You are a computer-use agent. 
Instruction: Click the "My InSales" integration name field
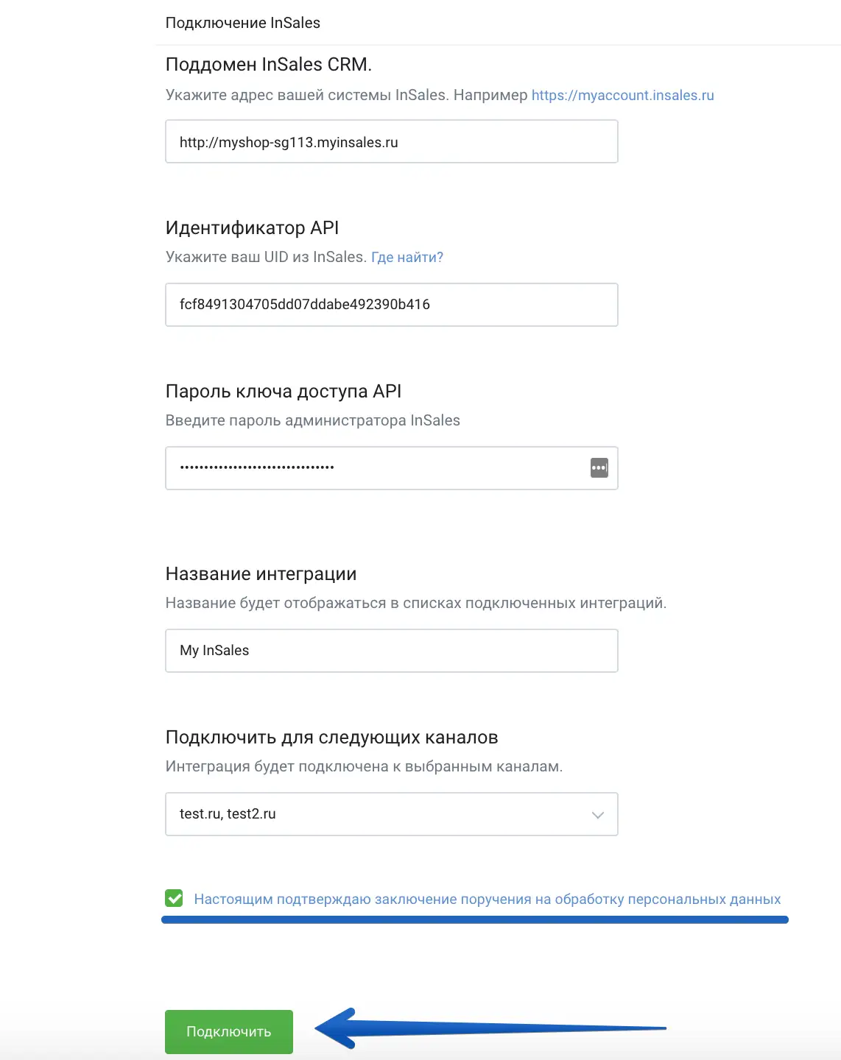point(391,651)
